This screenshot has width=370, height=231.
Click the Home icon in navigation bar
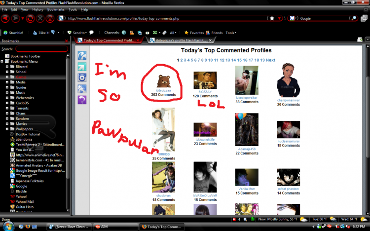[50, 18]
